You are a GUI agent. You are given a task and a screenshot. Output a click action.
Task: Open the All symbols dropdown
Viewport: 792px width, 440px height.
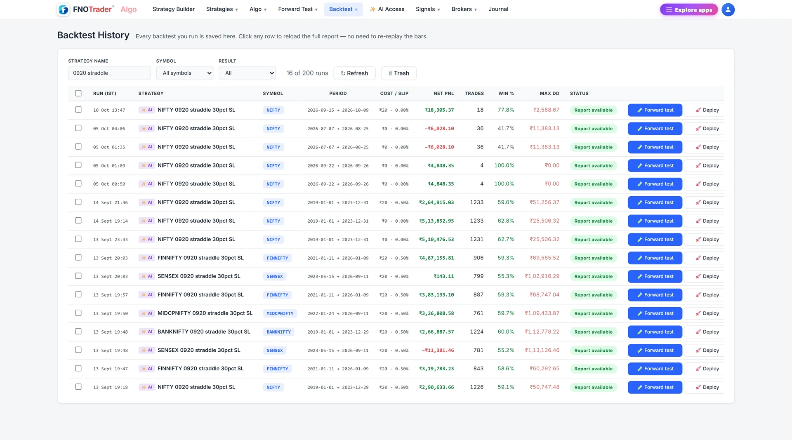[185, 73]
